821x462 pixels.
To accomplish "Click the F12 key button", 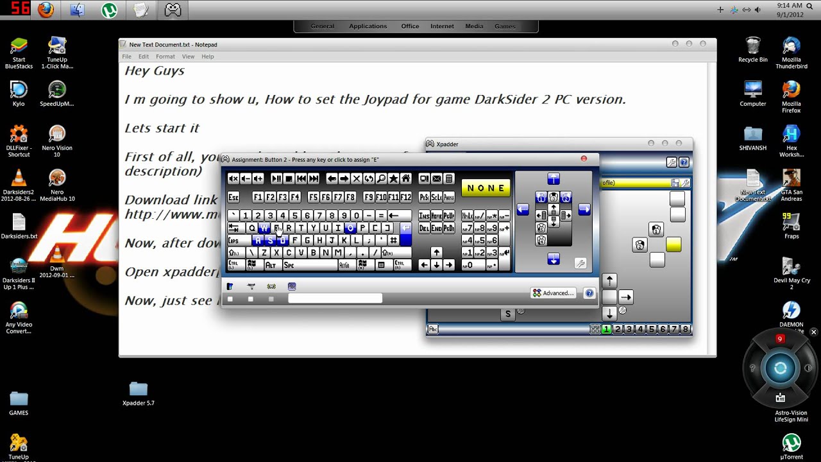I will [406, 197].
